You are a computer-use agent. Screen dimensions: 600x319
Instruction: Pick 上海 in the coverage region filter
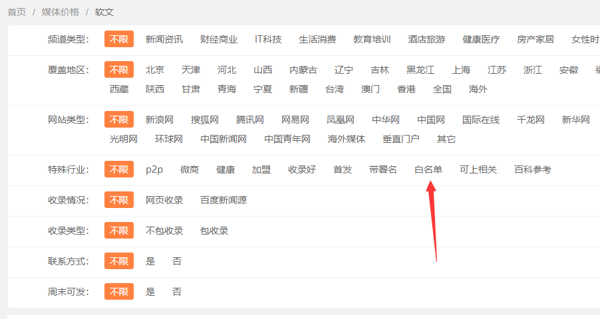click(461, 70)
